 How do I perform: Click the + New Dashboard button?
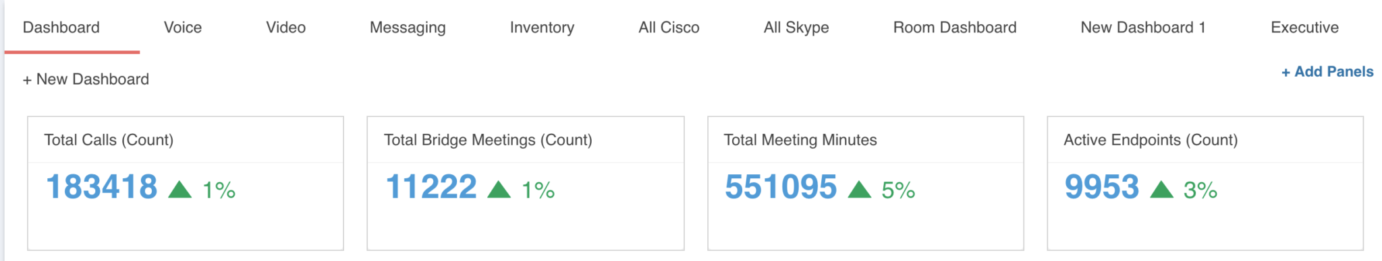point(86,79)
